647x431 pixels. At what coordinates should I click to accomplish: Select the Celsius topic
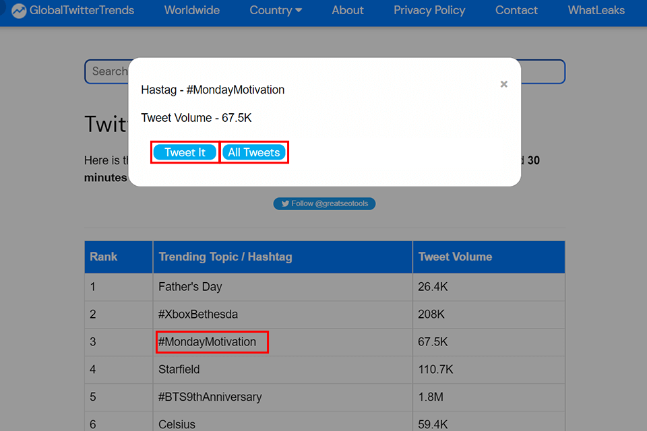click(x=177, y=424)
